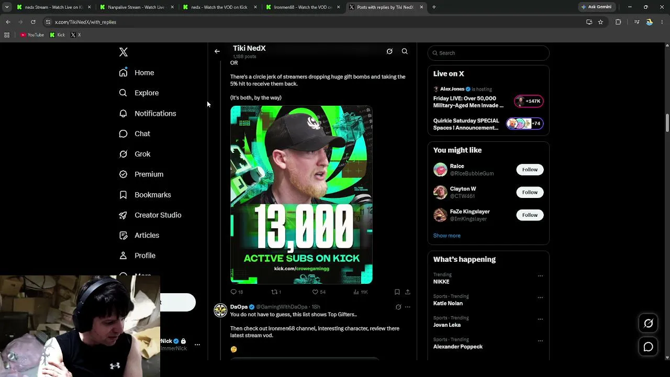Go to Home in X sidebar
670x377 pixels.
point(137,73)
